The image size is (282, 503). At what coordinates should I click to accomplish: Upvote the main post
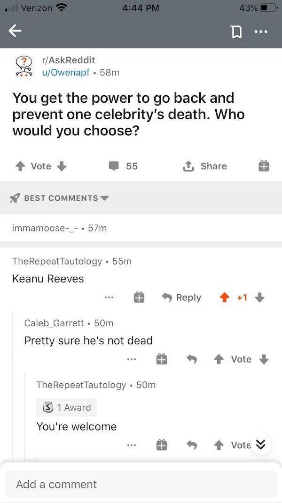[x=21, y=166]
